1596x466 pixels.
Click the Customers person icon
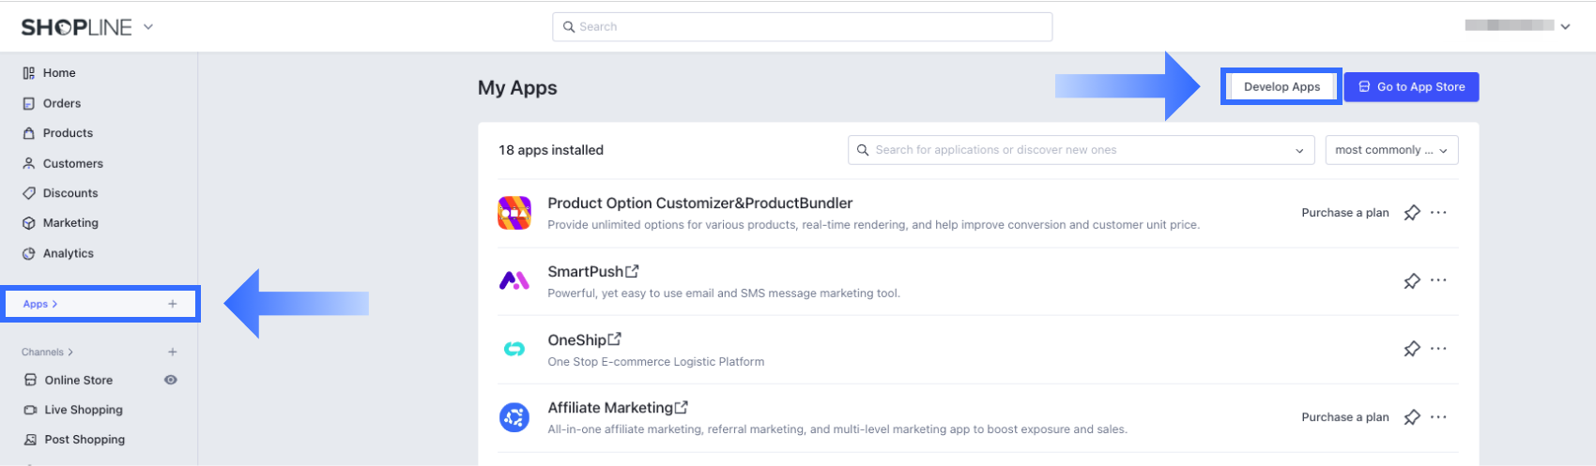tap(29, 163)
